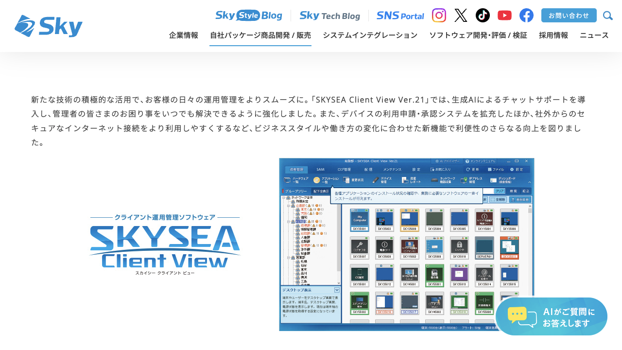Screen dimensions: 622x350
Task: Visit the Sky Tech Blog link
Action: (x=329, y=16)
